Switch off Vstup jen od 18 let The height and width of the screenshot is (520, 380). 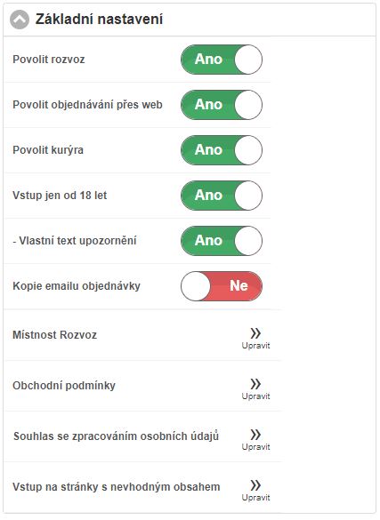pos(222,196)
